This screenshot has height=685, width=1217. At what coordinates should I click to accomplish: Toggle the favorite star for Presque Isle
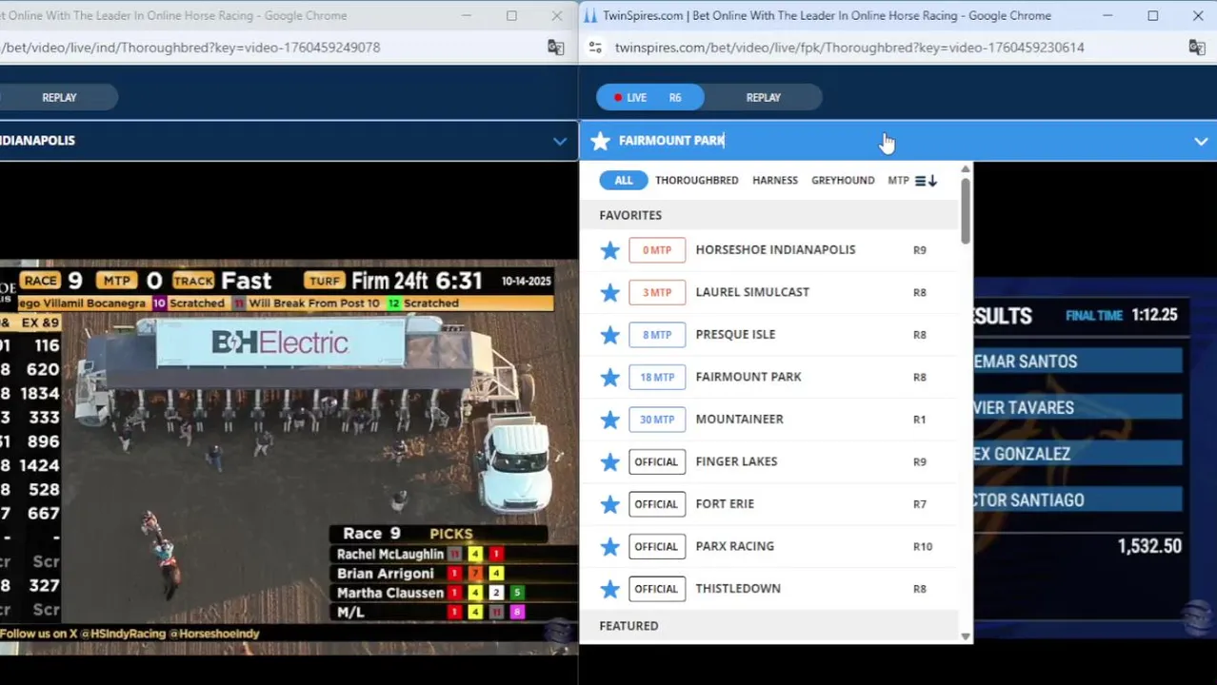[610, 335]
